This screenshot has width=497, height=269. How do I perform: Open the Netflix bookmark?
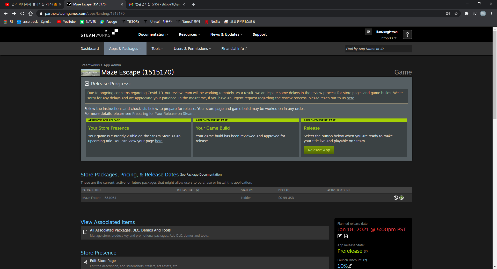(x=212, y=22)
